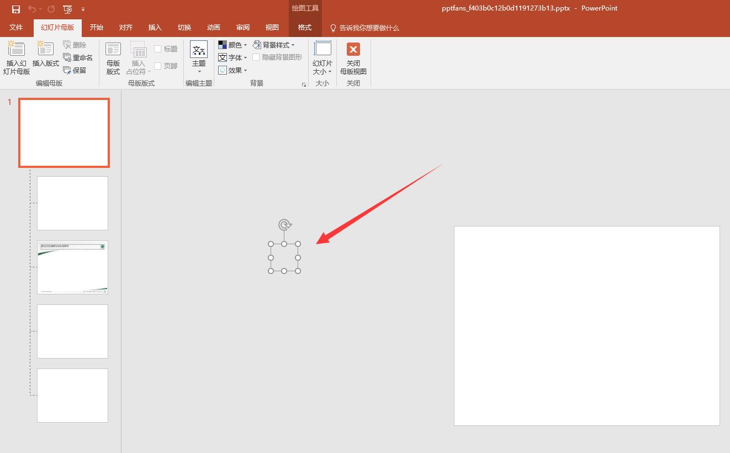Switch to the Format tab
This screenshot has width=730, height=453.
(x=305, y=28)
